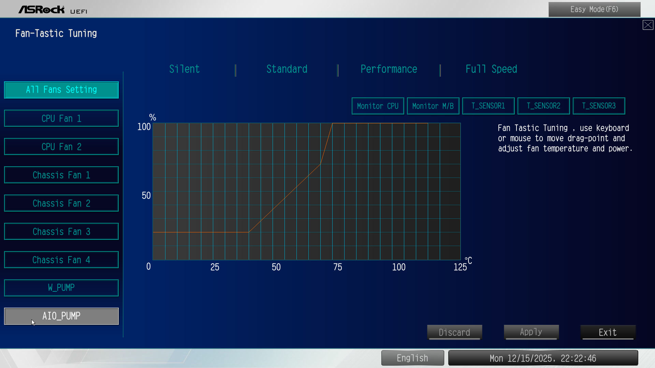Viewport: 655px width, 368px height.
Task: Select Chassis Fan 3
Action: point(61,231)
